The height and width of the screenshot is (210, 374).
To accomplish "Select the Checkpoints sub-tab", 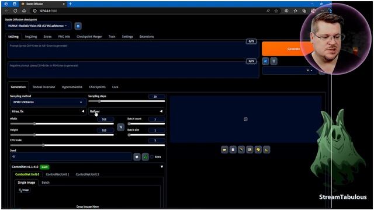I will point(97,87).
